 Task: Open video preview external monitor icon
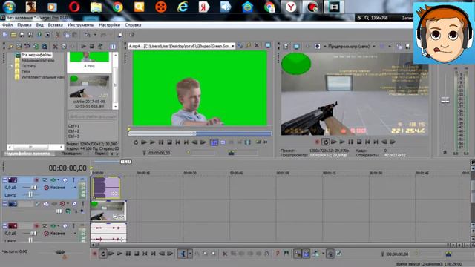(296, 47)
